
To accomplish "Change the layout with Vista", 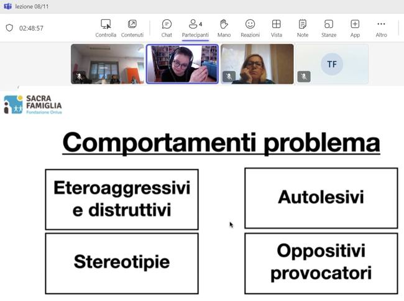I will point(277,28).
